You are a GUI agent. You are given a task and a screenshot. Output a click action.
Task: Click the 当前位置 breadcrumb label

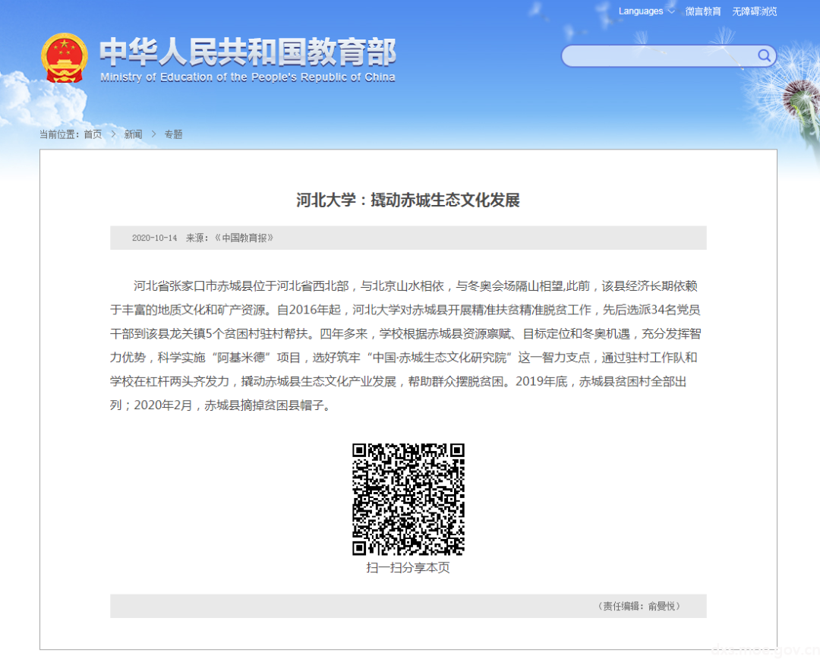coord(58,134)
